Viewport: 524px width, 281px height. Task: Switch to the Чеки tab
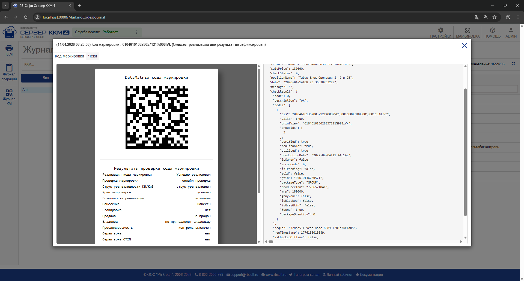[93, 56]
